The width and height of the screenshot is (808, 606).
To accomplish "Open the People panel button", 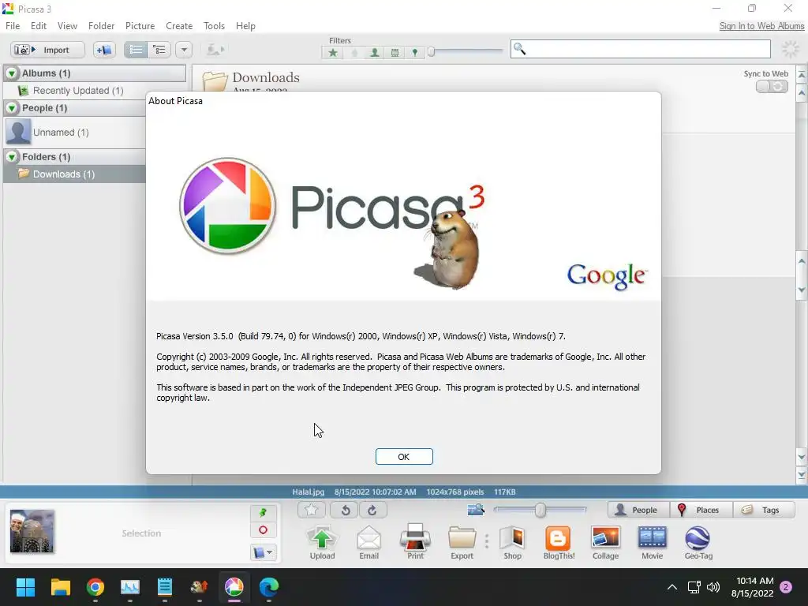I will coord(638,511).
